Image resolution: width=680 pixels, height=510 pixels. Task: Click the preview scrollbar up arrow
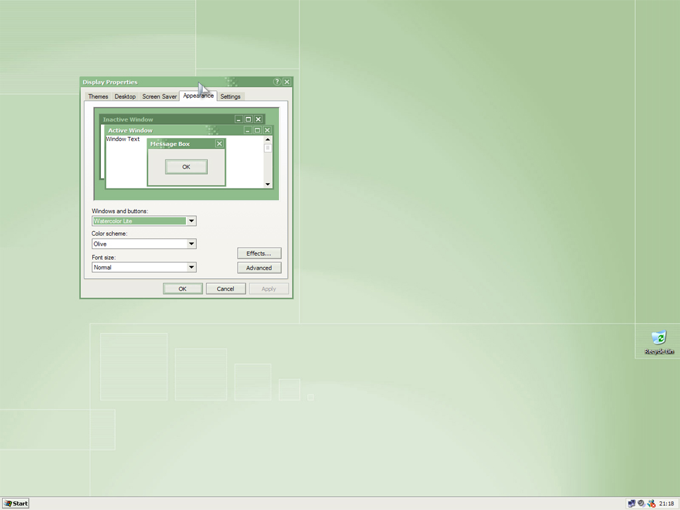point(268,139)
